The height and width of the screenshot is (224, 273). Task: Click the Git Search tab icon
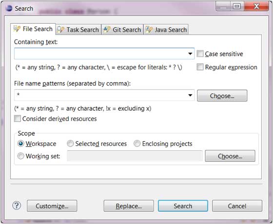[107, 30]
